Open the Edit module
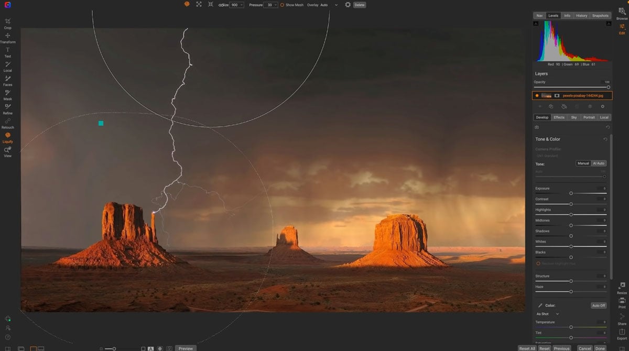629x351 pixels. point(622,28)
